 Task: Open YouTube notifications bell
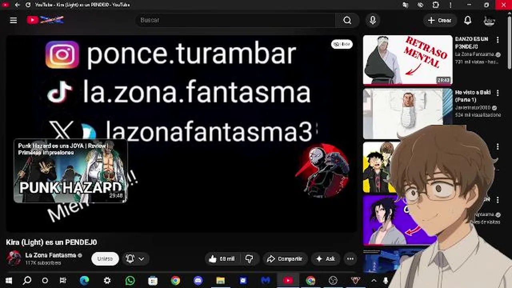click(x=468, y=20)
